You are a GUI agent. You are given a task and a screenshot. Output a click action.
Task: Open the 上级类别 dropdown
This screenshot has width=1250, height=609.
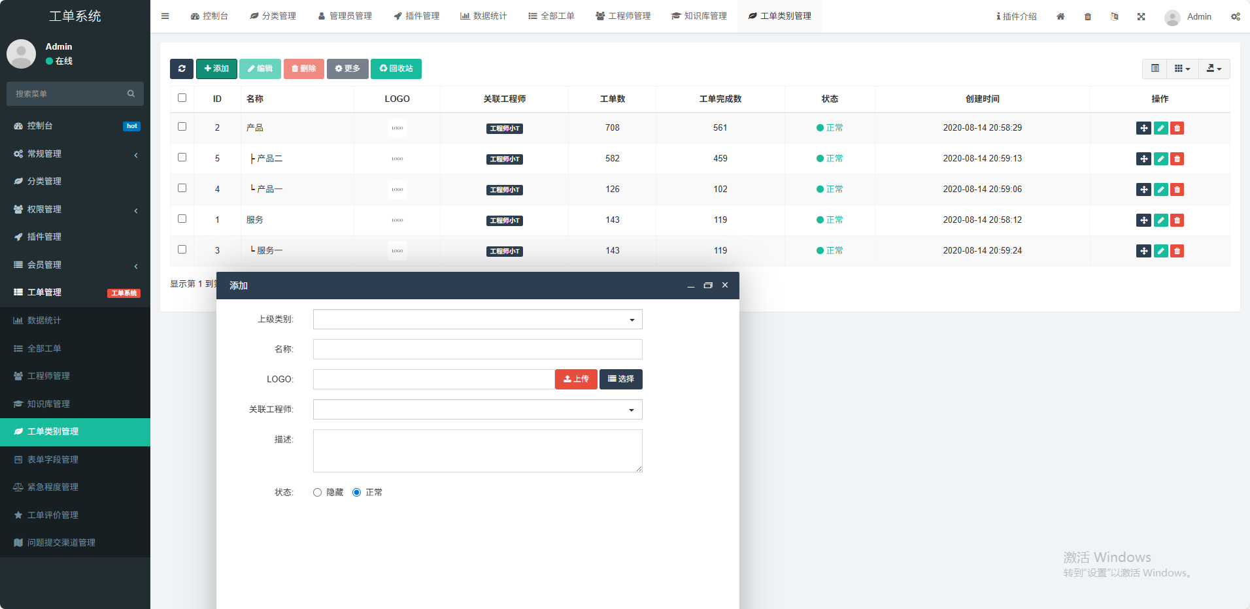pos(477,320)
